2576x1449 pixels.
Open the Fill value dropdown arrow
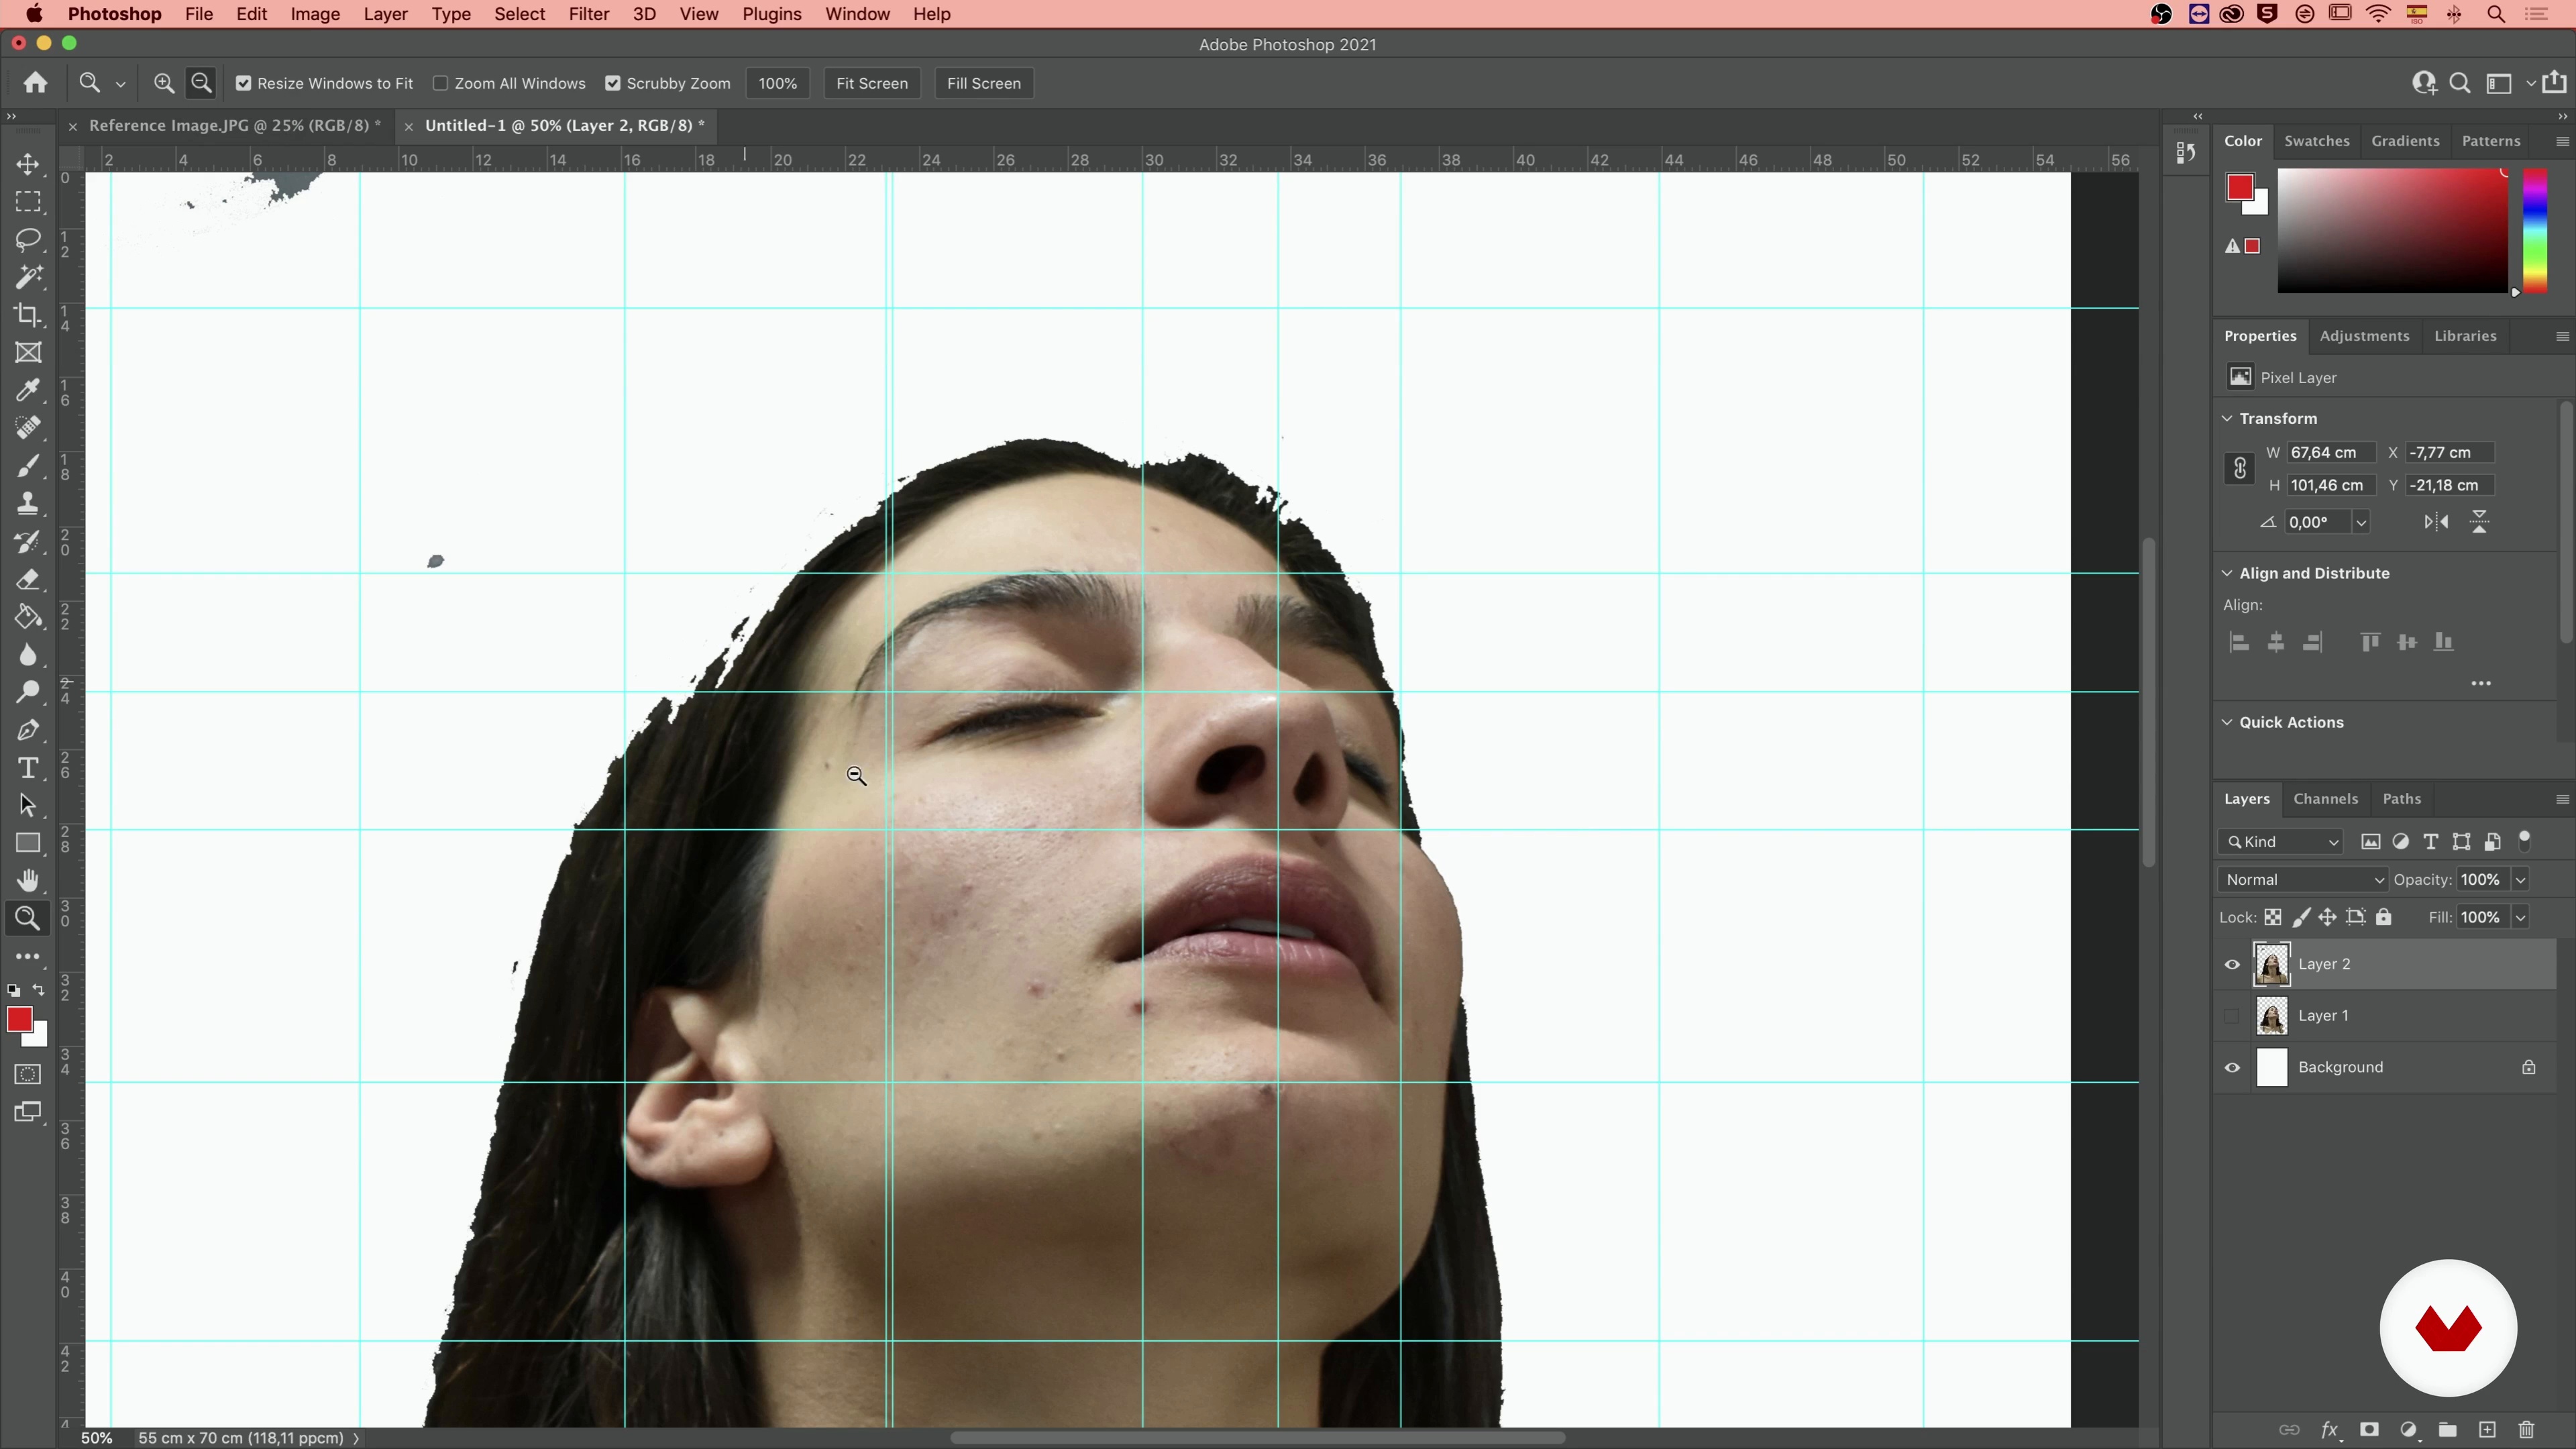point(2521,918)
